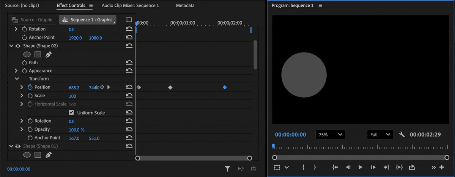Toggle animation stopwatch for Opacity
The height and width of the screenshot is (177, 455).
[x=30, y=129]
